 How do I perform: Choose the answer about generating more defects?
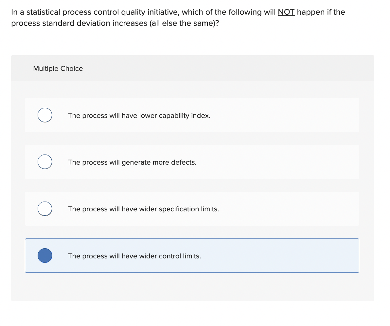tap(132, 162)
